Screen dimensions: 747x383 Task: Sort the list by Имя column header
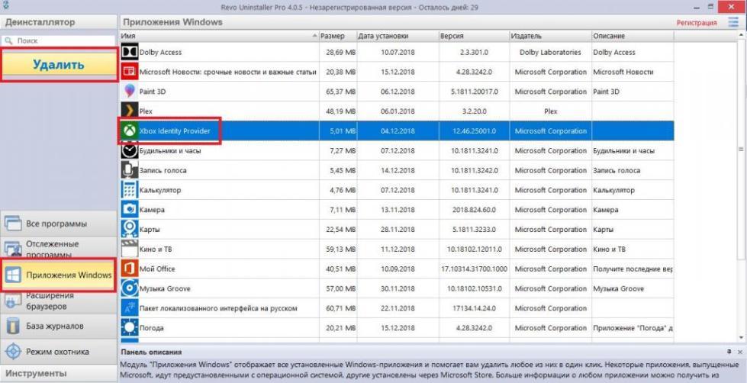(218, 36)
